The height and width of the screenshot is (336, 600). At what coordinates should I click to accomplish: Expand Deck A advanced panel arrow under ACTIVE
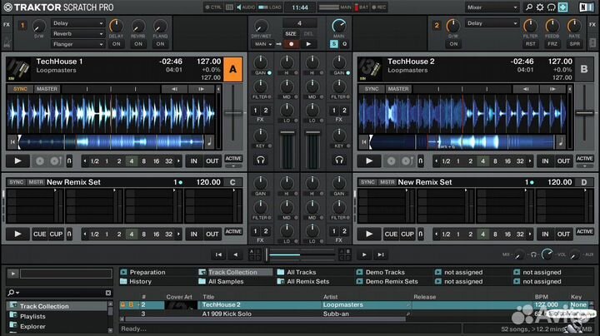tap(233, 166)
